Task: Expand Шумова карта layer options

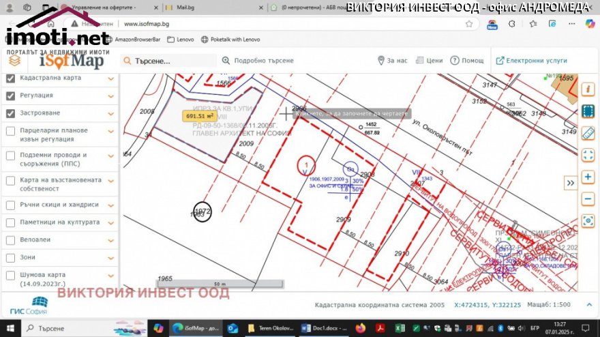Action: (111, 276)
